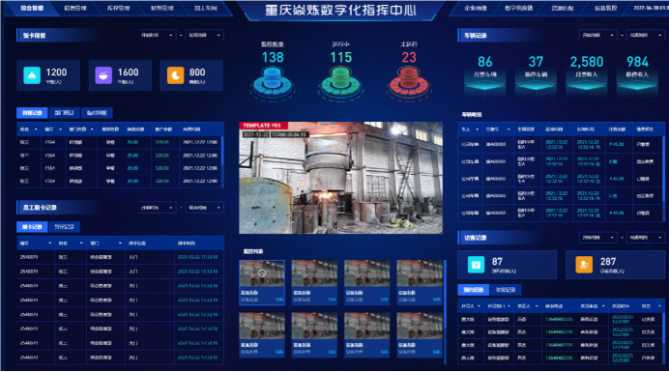Screen dimensions: 669x372
Task: Click the red not-running icon under 23
Action: click(x=408, y=82)
